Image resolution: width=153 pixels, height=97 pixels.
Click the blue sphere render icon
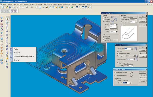(62, 7)
